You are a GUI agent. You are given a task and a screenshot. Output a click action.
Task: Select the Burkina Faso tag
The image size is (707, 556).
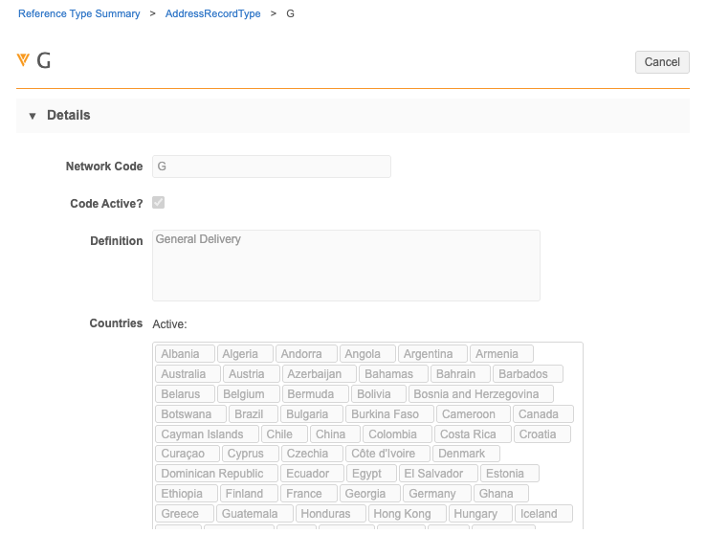(x=385, y=414)
